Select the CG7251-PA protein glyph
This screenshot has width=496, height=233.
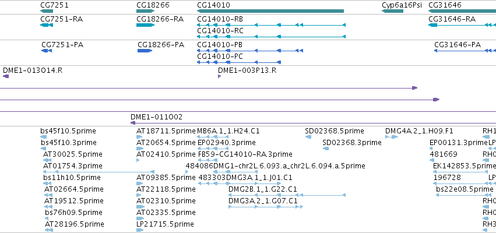[47, 51]
